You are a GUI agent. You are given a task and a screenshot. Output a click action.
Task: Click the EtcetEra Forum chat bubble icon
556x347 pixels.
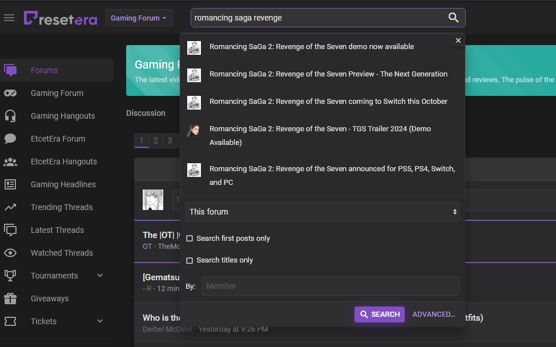point(10,139)
